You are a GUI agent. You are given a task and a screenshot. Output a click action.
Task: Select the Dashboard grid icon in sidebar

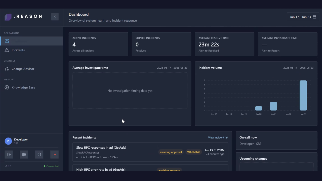tap(7, 41)
